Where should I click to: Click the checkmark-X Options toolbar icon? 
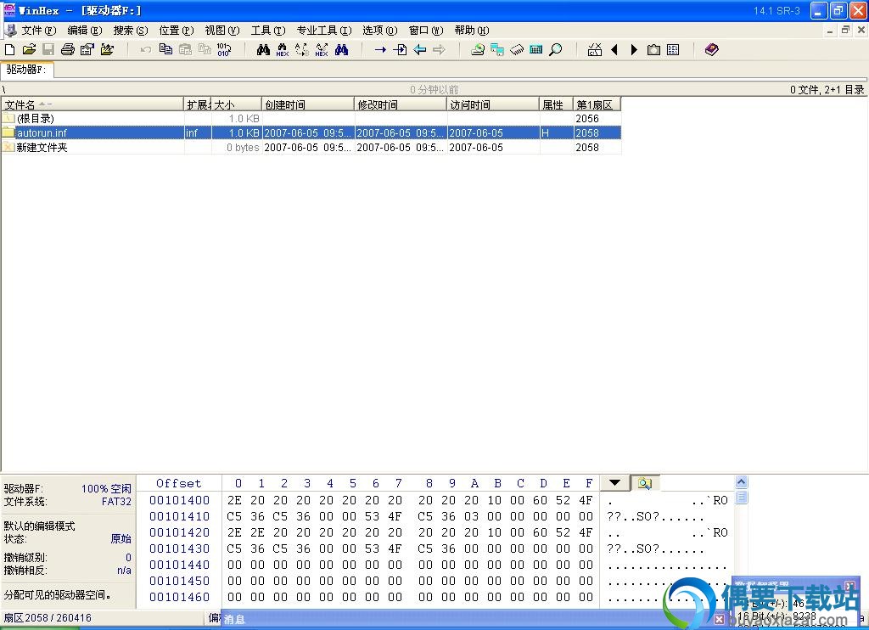coord(595,50)
